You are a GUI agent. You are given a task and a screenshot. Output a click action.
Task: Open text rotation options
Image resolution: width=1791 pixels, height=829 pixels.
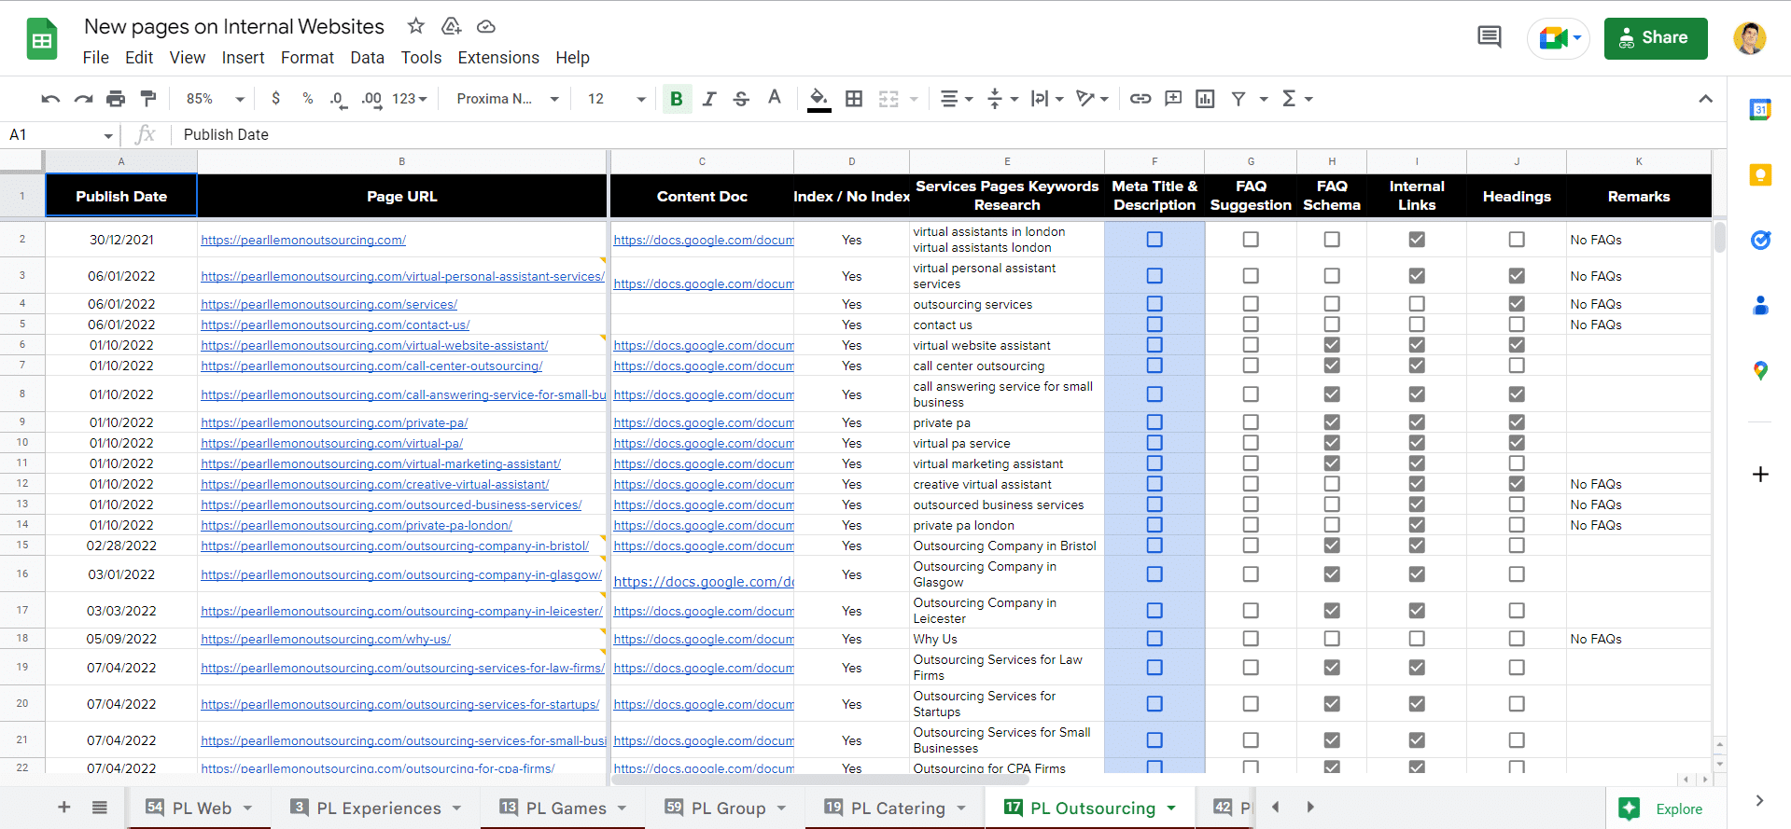1092,99
